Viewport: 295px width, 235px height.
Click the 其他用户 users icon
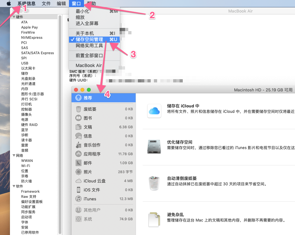[79, 210]
